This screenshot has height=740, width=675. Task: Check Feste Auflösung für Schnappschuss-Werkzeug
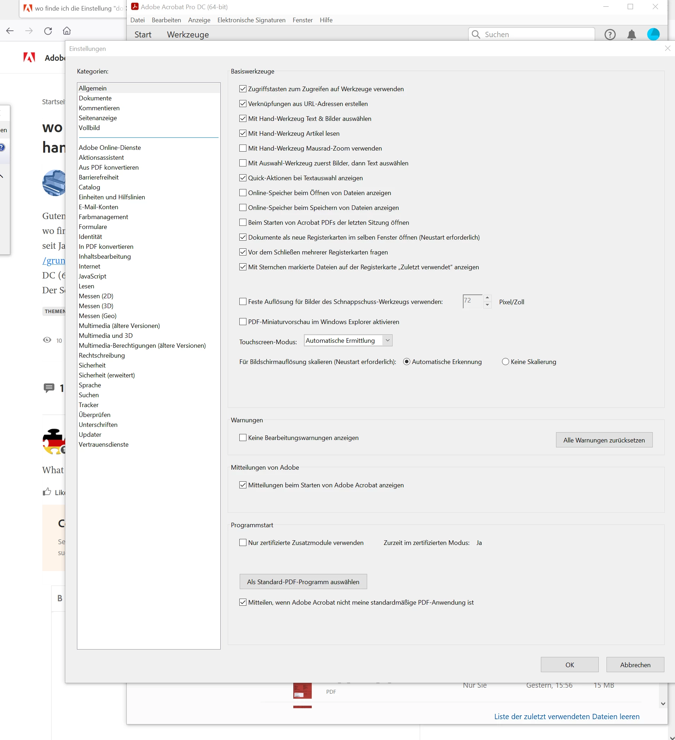pyautogui.click(x=243, y=301)
